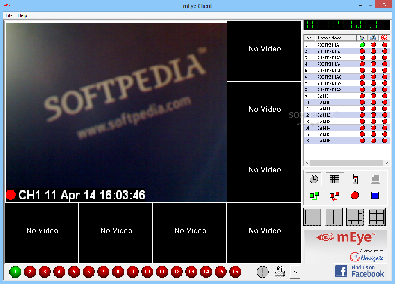
Task: Toggle channel 6 red button
Action: click(89, 272)
